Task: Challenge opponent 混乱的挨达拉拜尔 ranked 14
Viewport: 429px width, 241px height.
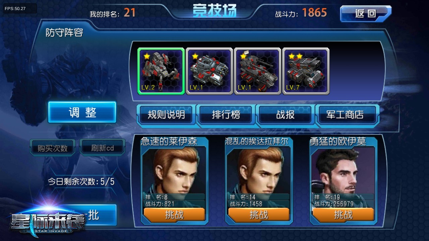Action: [259, 215]
